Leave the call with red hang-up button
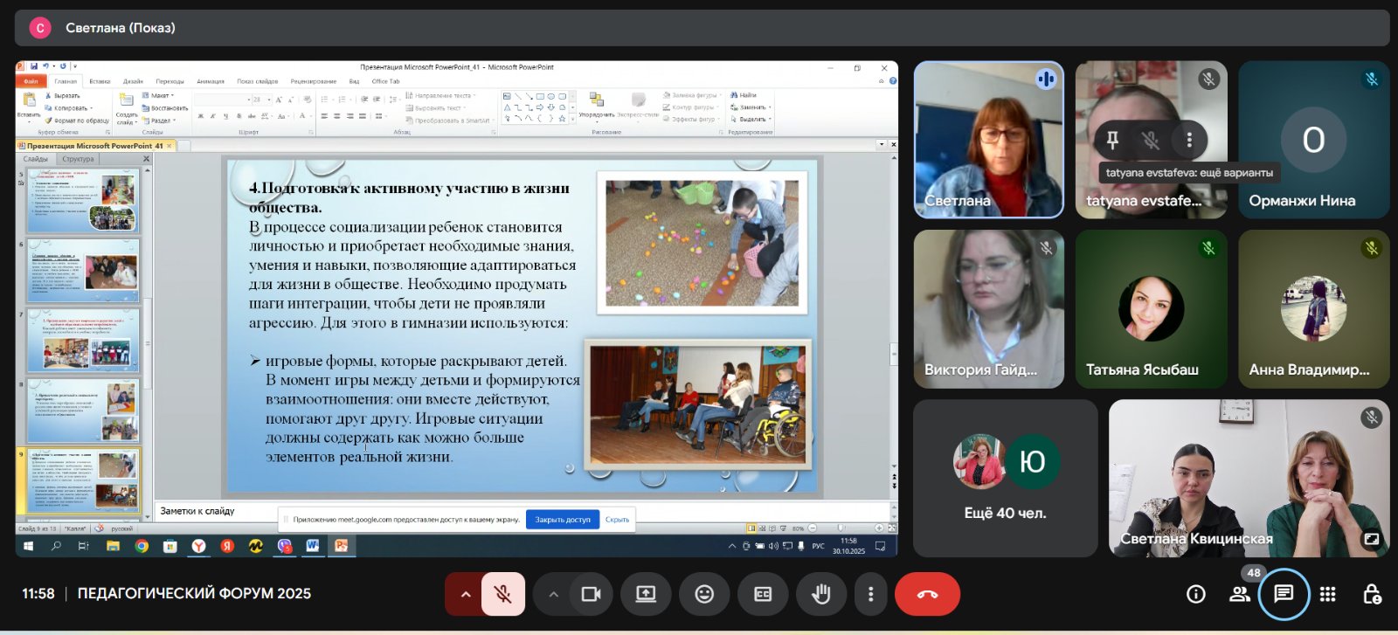The width and height of the screenshot is (1398, 635). pos(927,594)
